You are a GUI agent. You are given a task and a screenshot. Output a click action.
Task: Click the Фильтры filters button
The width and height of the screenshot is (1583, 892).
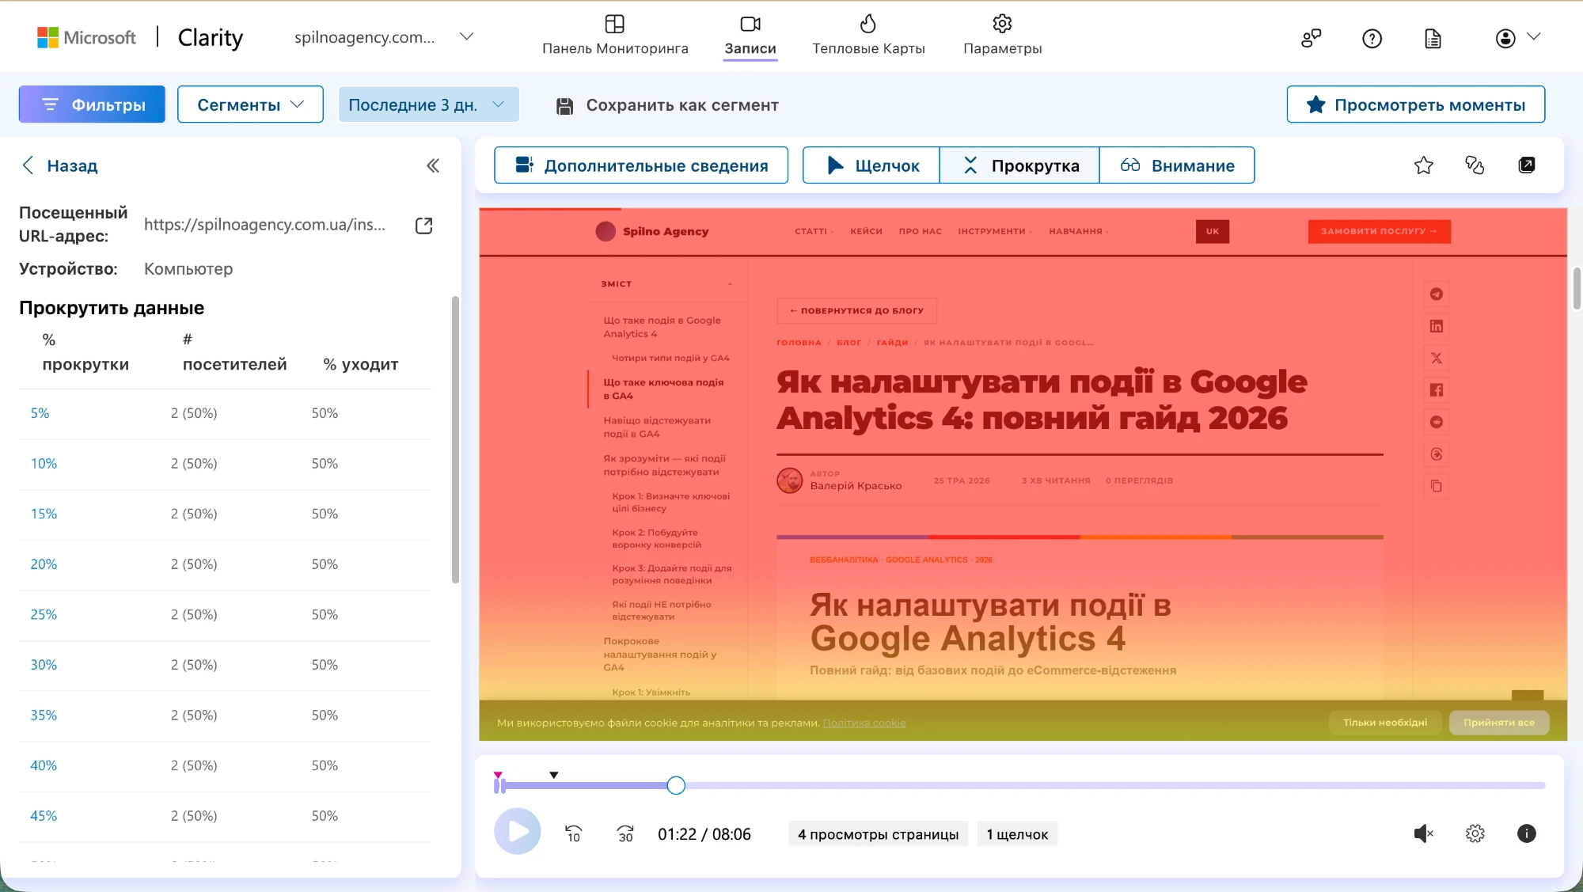[x=92, y=104]
